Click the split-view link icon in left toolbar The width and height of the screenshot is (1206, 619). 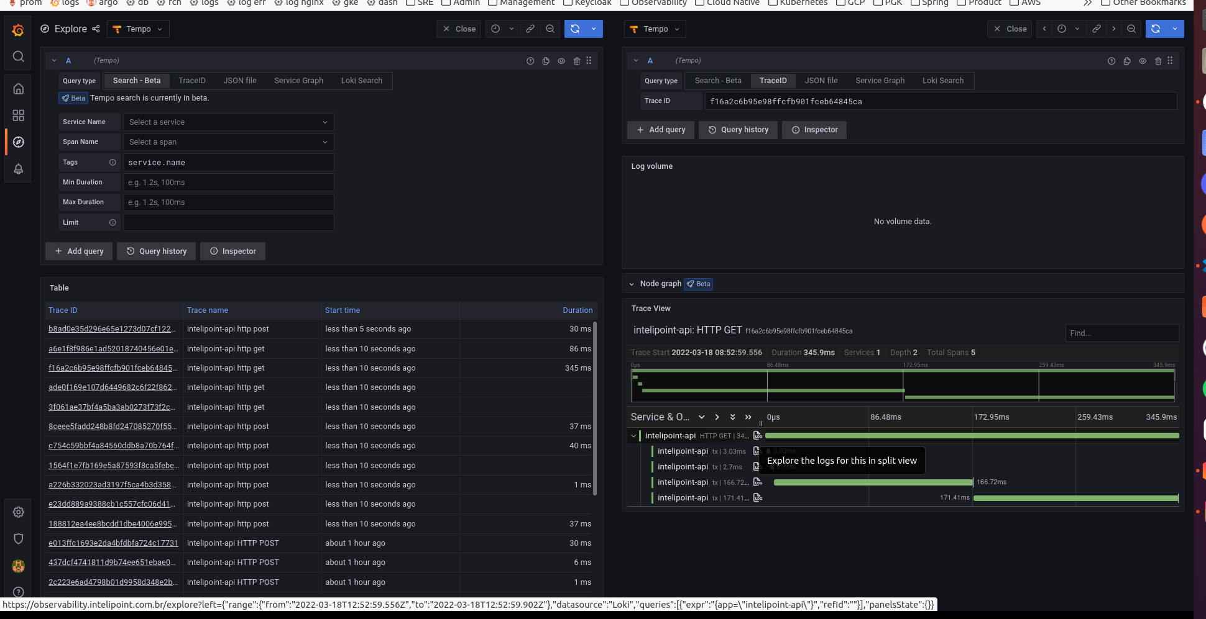[530, 29]
